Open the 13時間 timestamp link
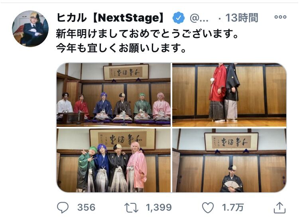 242,18
